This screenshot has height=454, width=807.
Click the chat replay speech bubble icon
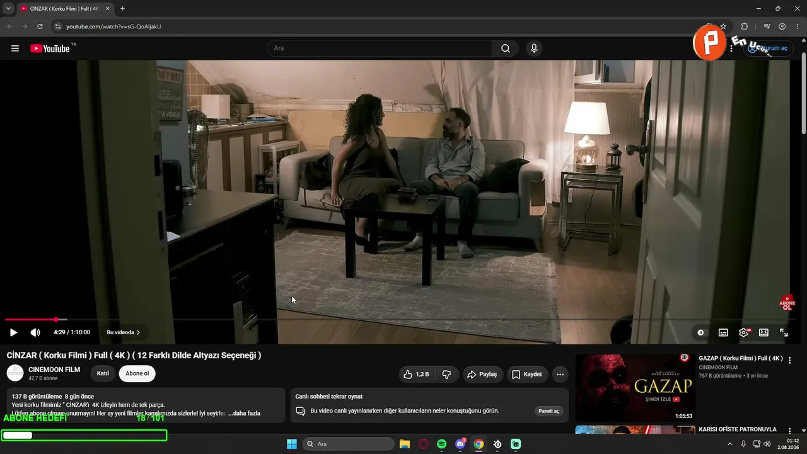click(301, 411)
